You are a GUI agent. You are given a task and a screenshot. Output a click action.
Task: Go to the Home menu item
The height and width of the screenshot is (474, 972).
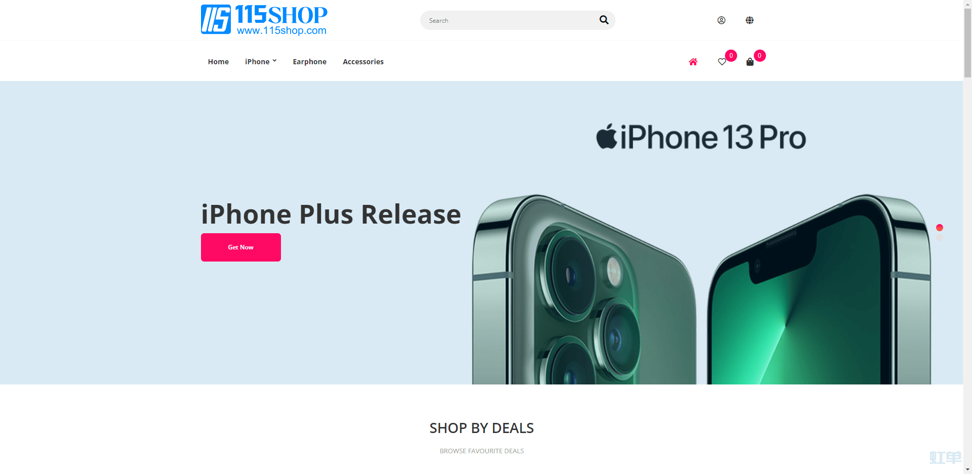pos(218,62)
